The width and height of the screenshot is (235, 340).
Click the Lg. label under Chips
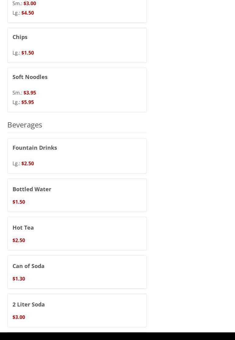(x=16, y=53)
